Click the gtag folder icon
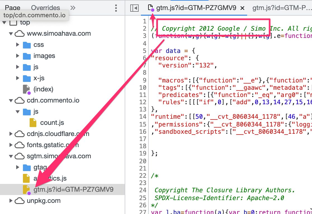Viewport: 312px width, 214px height. pyautogui.click(x=27, y=167)
